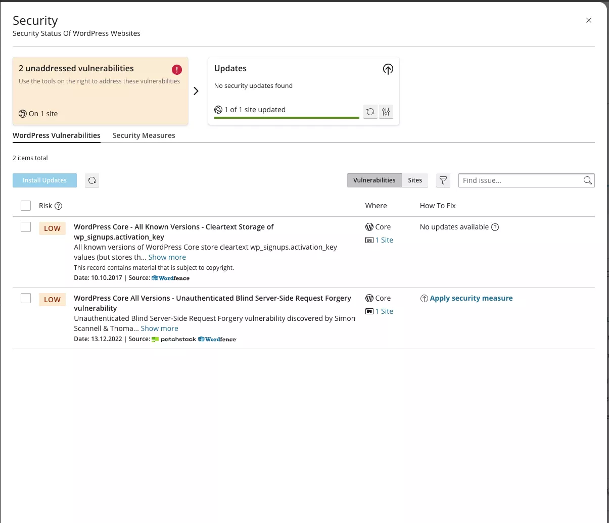Click help icon beside No updates available

pyautogui.click(x=495, y=227)
